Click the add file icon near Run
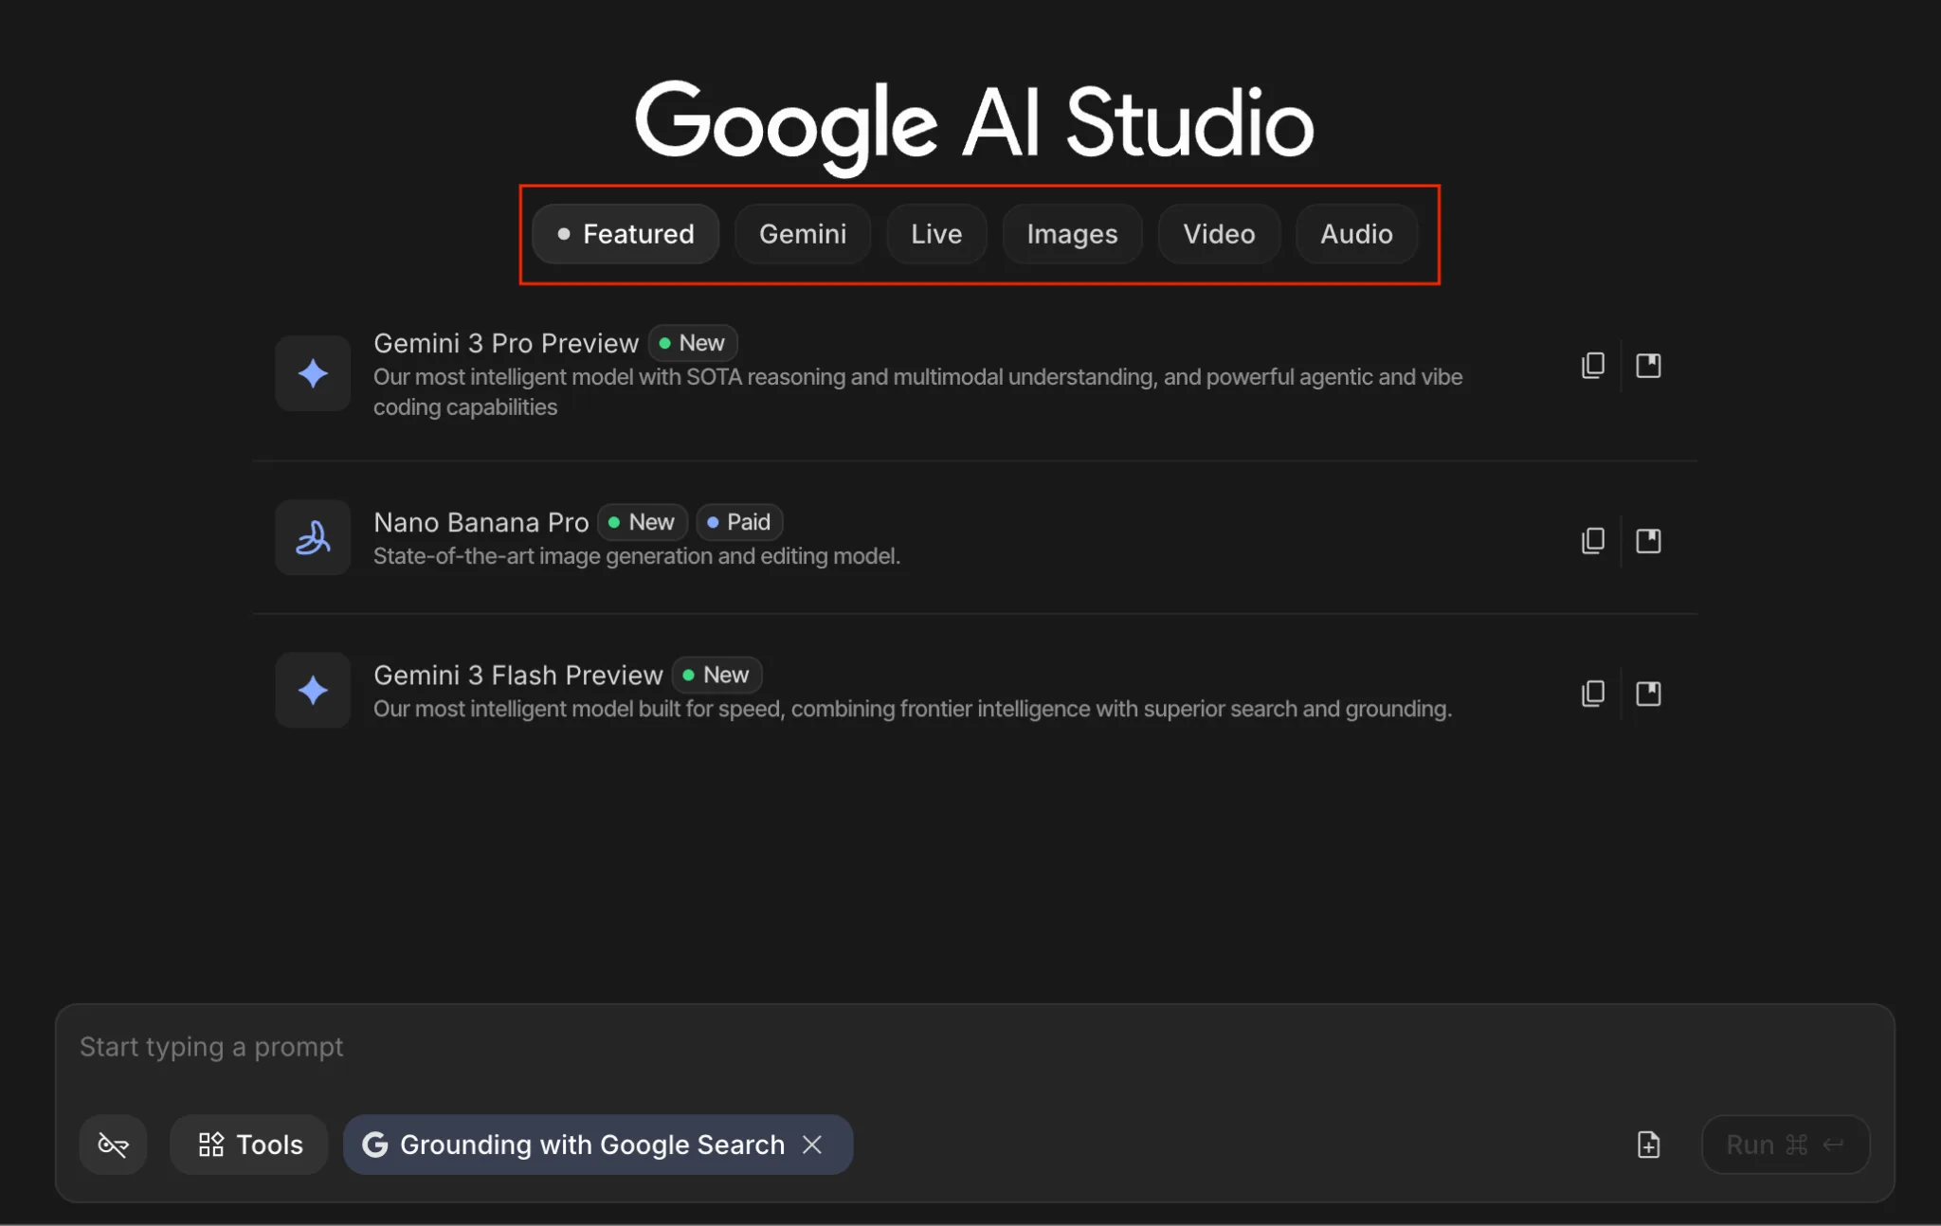The width and height of the screenshot is (1941, 1226). [1648, 1145]
